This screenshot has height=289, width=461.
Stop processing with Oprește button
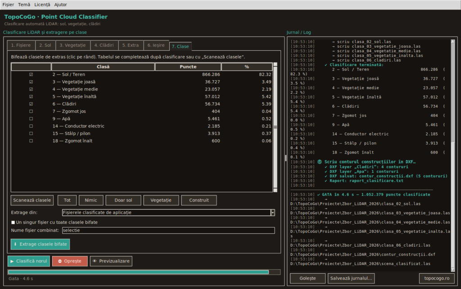[x=70, y=261]
